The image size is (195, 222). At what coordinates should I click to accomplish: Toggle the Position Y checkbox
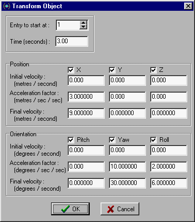pos(112,70)
